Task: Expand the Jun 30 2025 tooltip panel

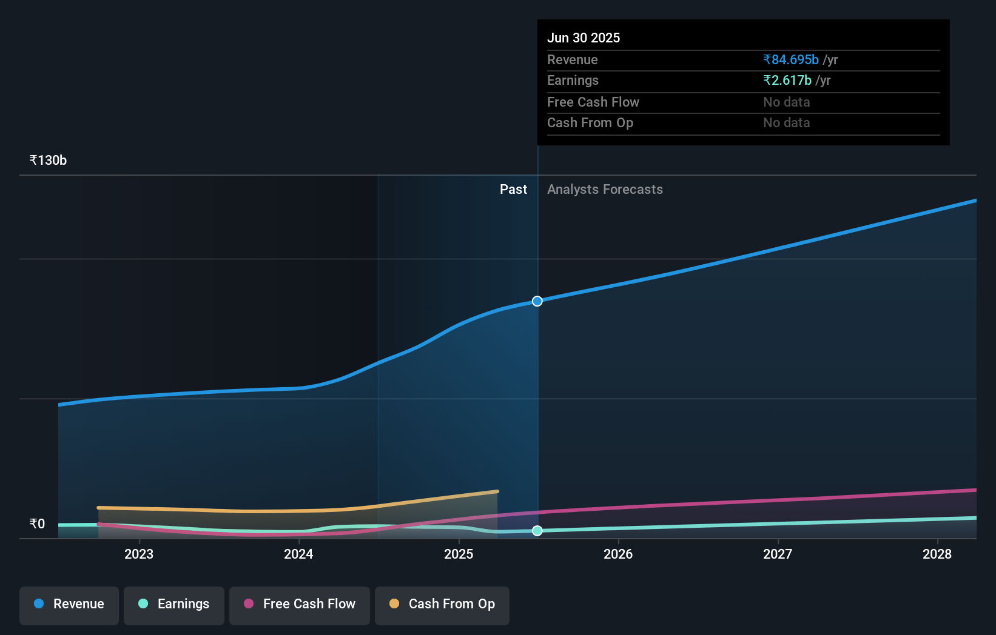Action: click(743, 82)
